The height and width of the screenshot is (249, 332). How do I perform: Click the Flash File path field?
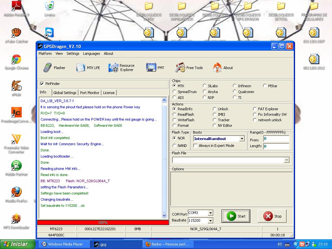[x=228, y=160]
